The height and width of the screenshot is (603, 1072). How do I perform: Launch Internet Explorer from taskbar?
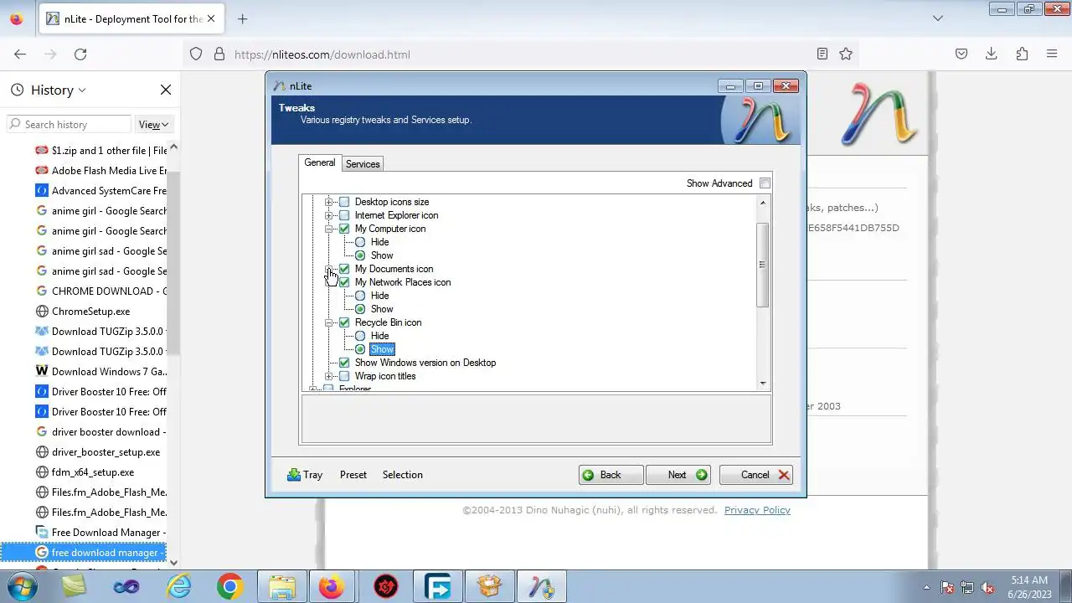coord(179,586)
